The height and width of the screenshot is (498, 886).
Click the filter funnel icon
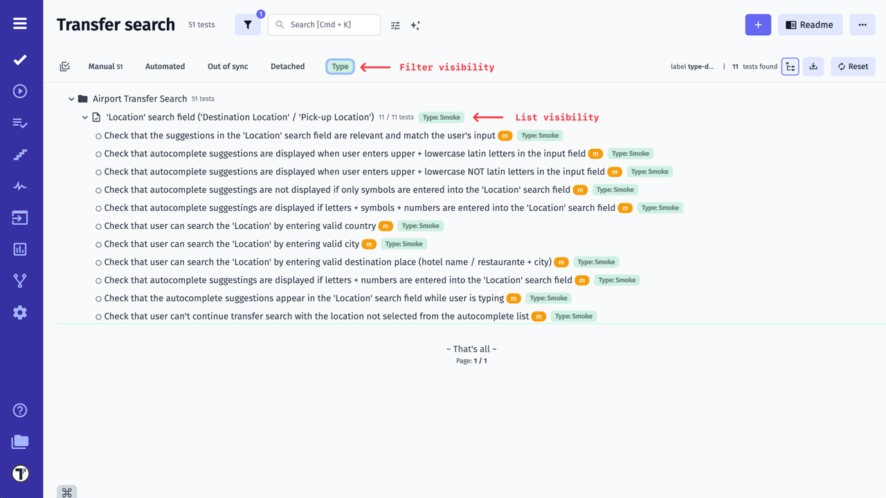(248, 25)
